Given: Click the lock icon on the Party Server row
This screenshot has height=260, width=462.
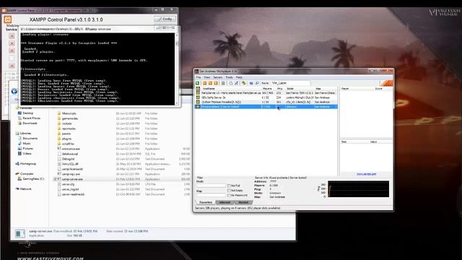Looking at the screenshot, I should coord(198,93).
